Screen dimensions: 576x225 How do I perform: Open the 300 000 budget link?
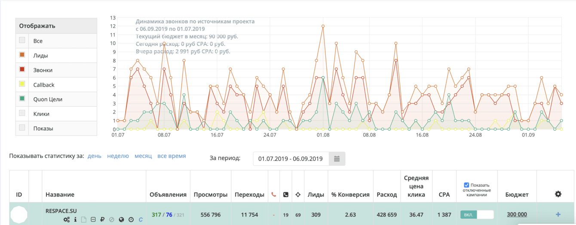[517, 214]
